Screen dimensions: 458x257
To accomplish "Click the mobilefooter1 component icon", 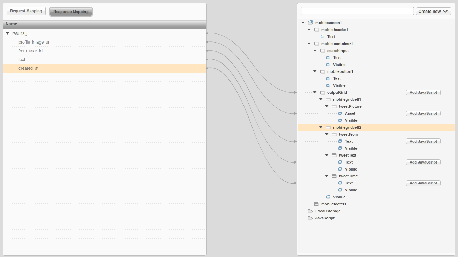I will [x=316, y=204].
